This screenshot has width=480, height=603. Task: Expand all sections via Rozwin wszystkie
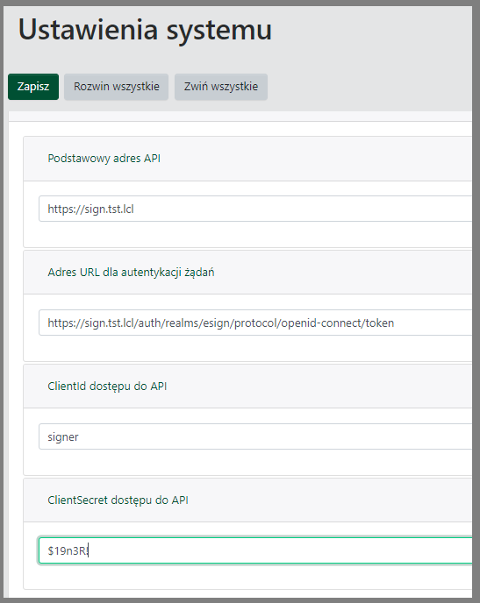(116, 87)
